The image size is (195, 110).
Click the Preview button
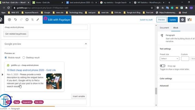[161, 20]
